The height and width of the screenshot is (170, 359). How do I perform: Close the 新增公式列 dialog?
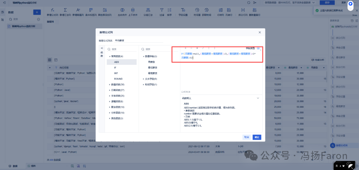[x=260, y=33]
